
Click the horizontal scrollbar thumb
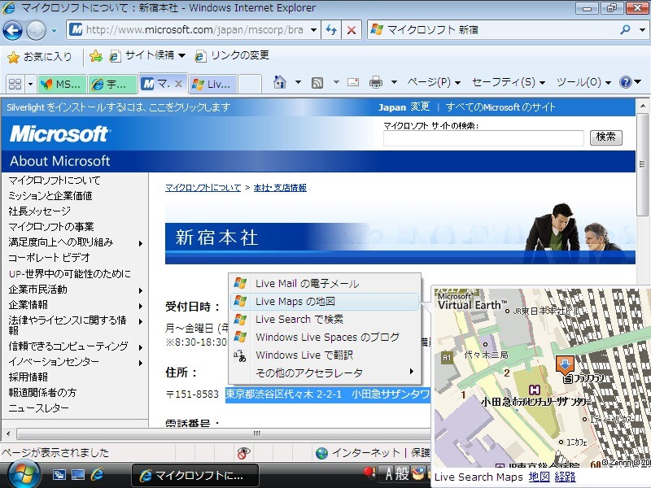(x=257, y=434)
